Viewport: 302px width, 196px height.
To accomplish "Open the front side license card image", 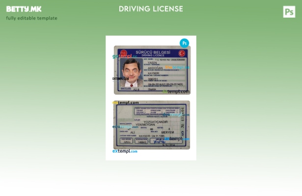I will pos(152,70).
